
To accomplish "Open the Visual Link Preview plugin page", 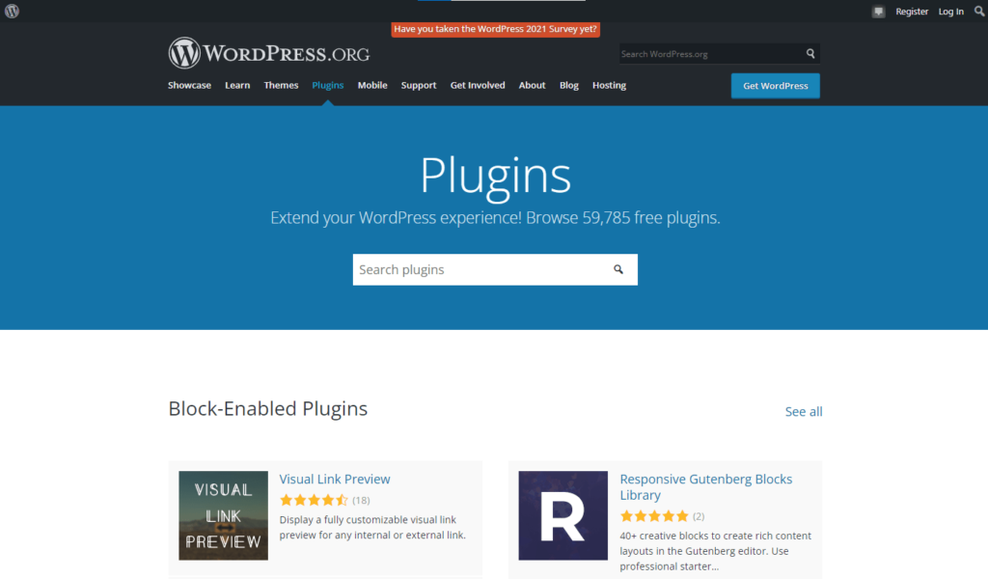I will pyautogui.click(x=334, y=479).
